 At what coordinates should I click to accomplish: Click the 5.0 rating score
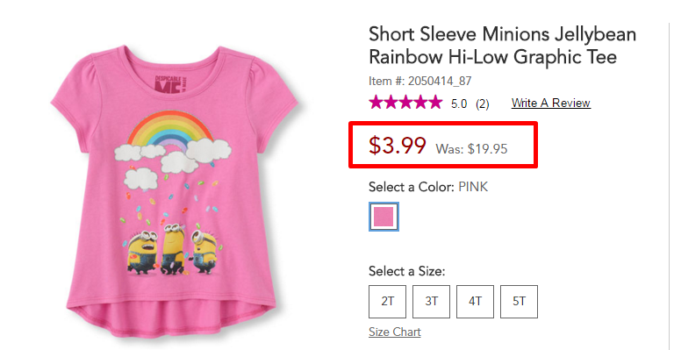[459, 104]
